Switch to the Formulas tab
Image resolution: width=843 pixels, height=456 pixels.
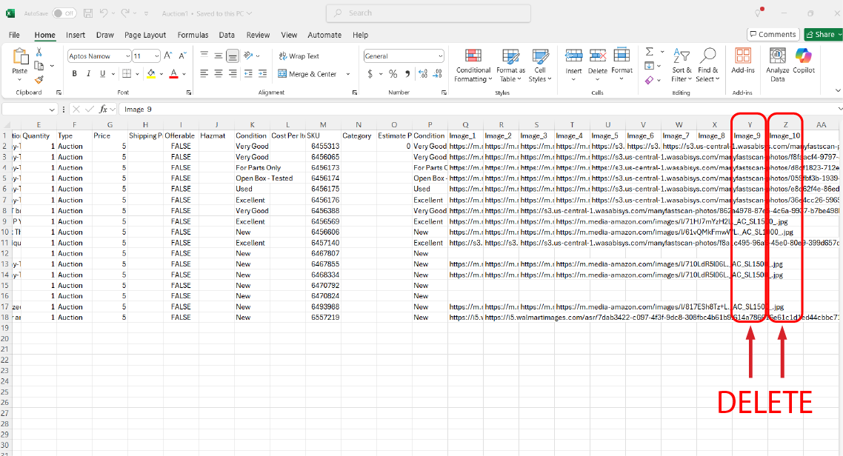193,35
